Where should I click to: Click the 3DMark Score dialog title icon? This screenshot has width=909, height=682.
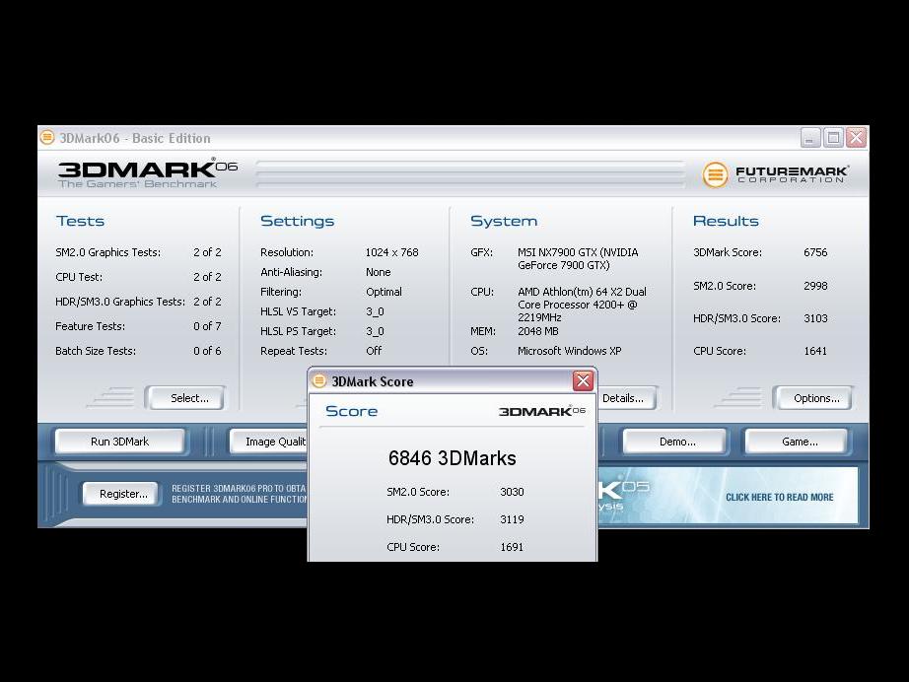tap(318, 380)
